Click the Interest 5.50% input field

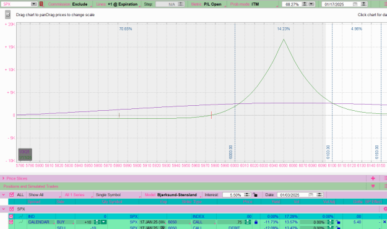(x=233, y=195)
